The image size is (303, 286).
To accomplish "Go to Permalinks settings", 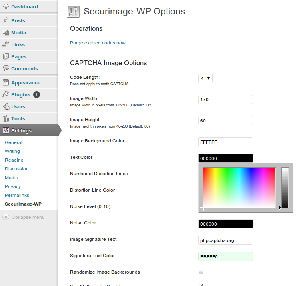I will (17, 195).
